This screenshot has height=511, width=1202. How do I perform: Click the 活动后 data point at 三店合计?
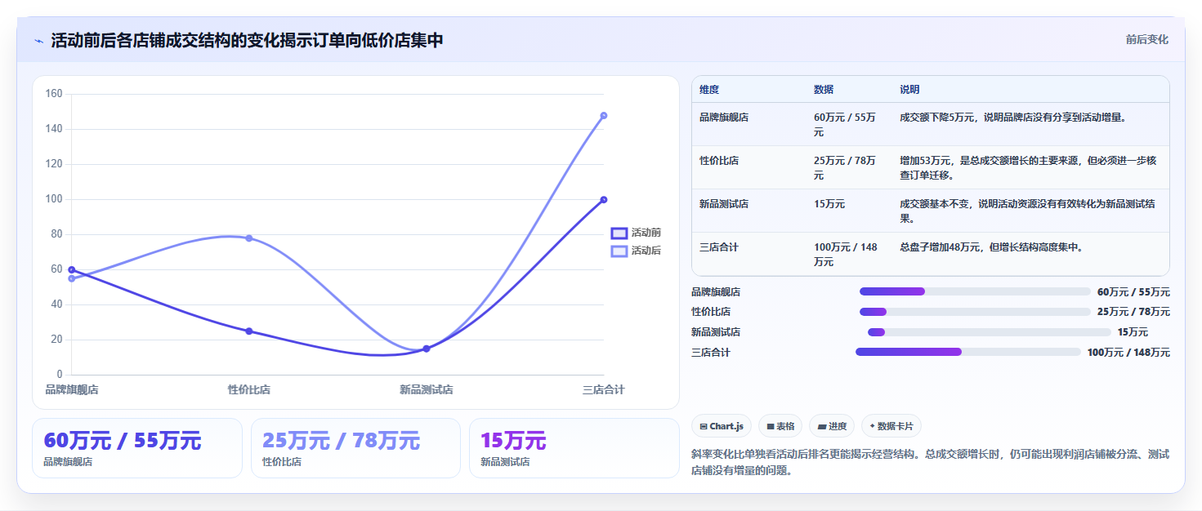click(604, 115)
